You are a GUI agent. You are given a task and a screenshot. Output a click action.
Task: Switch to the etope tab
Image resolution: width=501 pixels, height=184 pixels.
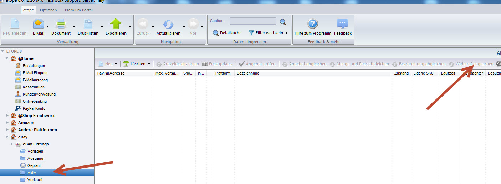pyautogui.click(x=29, y=10)
